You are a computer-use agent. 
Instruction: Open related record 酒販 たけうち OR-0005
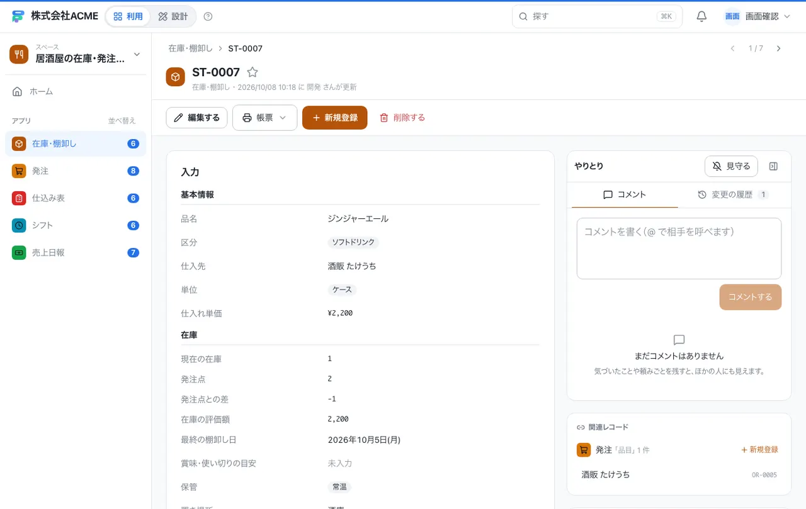(x=679, y=474)
